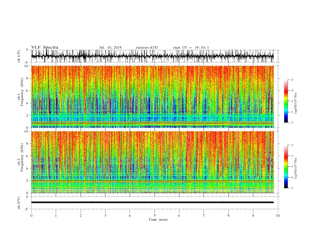Click the ch.3 flat waveform trace
The height and width of the screenshot is (242, 313).
pyautogui.click(x=152, y=202)
